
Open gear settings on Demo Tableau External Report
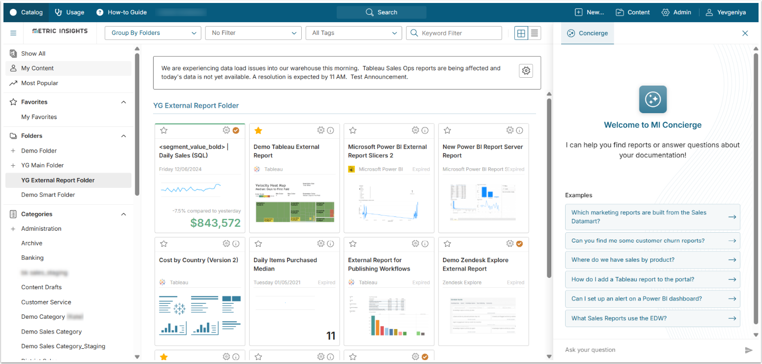coord(321,130)
